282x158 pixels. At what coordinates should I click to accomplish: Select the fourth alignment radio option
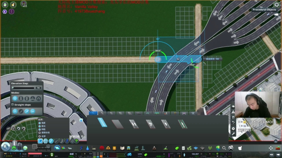[x=40, y=133]
